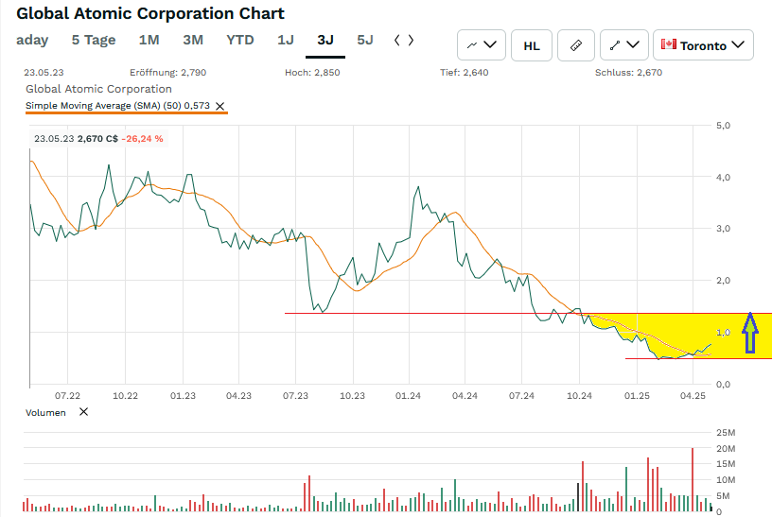Click the Hoch: 2,850 value

[312, 73]
